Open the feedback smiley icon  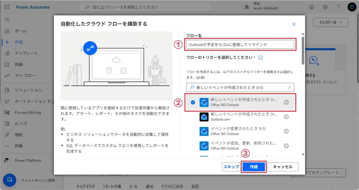(x=312, y=7)
